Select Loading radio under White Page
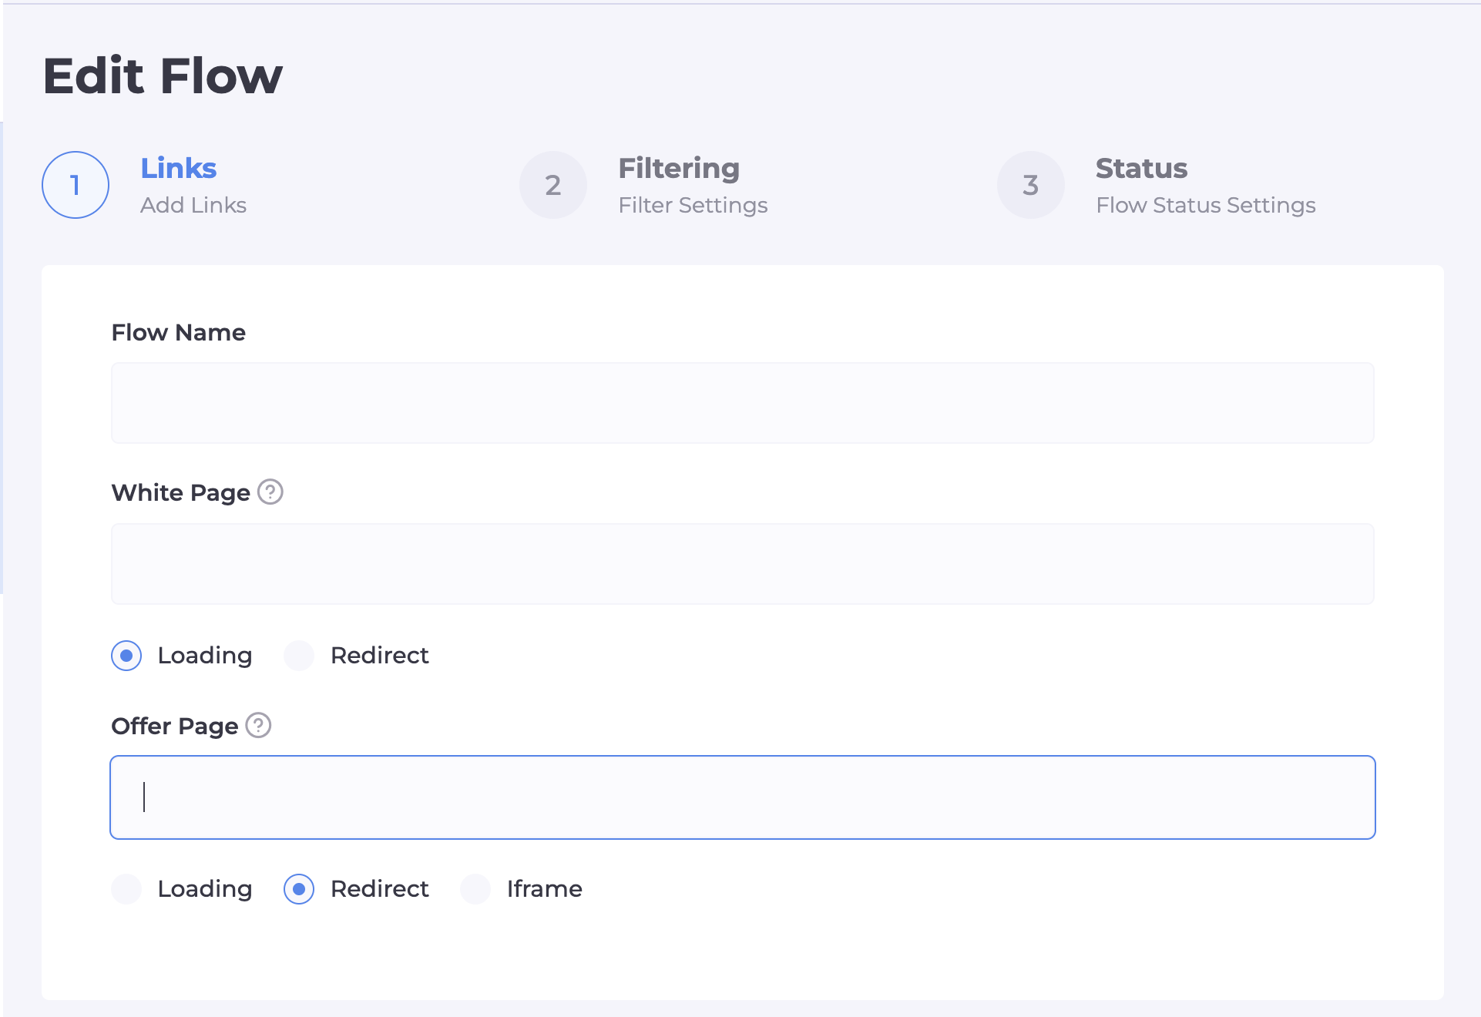This screenshot has width=1481, height=1017. [126, 656]
